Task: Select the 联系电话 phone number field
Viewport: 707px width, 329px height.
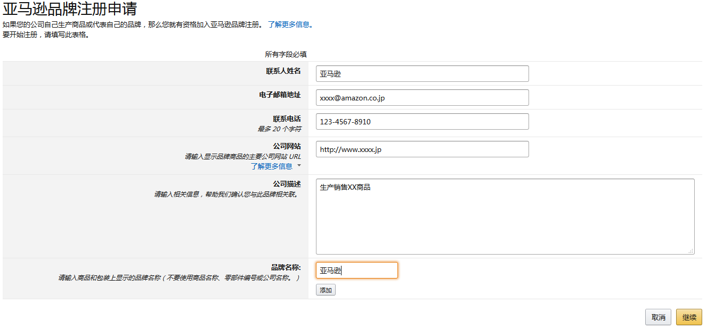Action: (422, 122)
